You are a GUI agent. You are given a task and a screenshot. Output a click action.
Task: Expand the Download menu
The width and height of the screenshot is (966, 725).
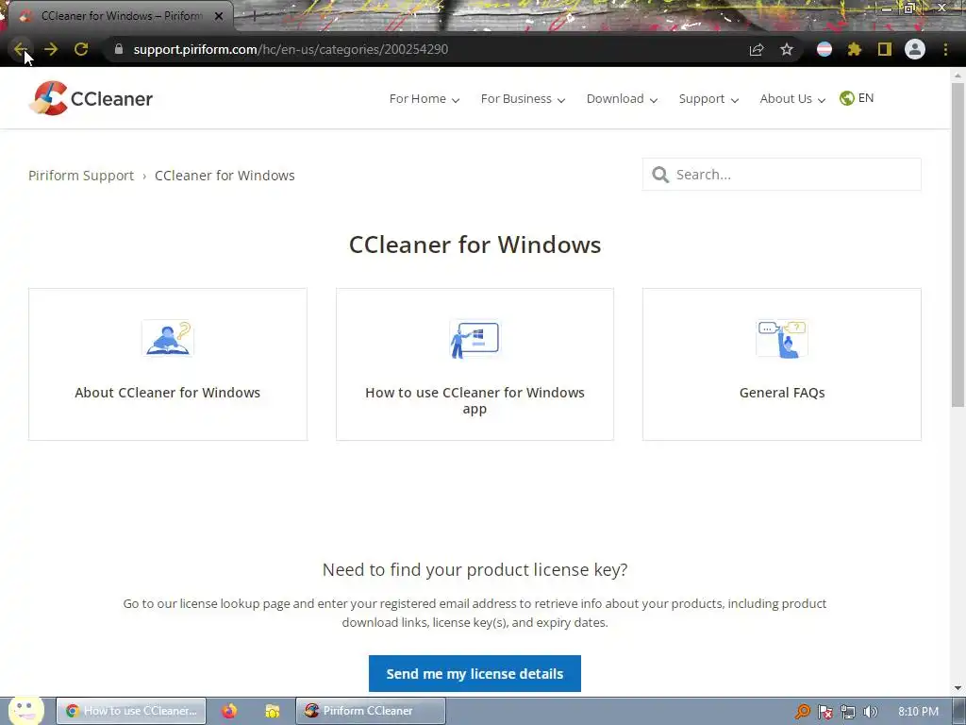click(x=622, y=98)
